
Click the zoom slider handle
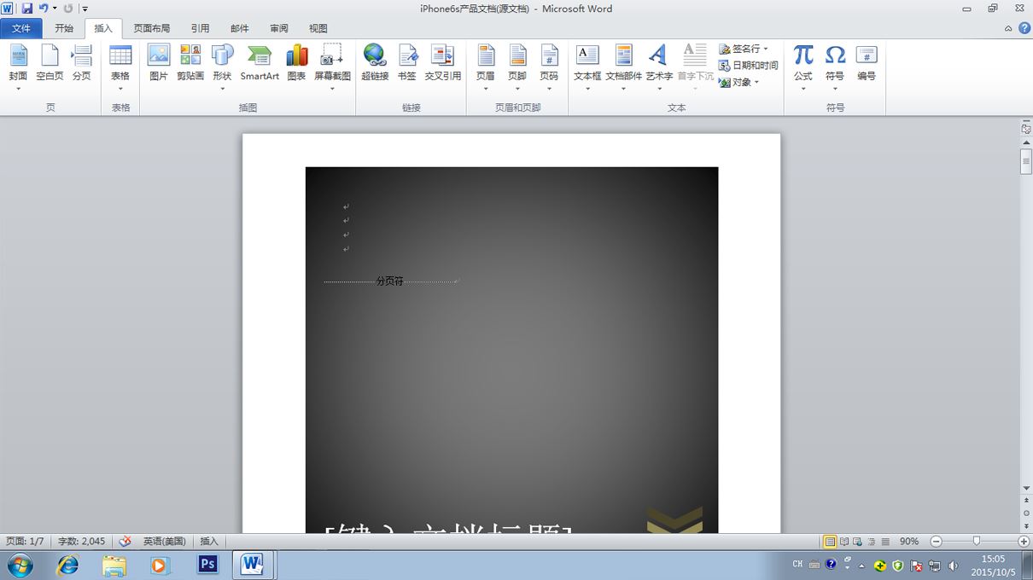(x=977, y=542)
